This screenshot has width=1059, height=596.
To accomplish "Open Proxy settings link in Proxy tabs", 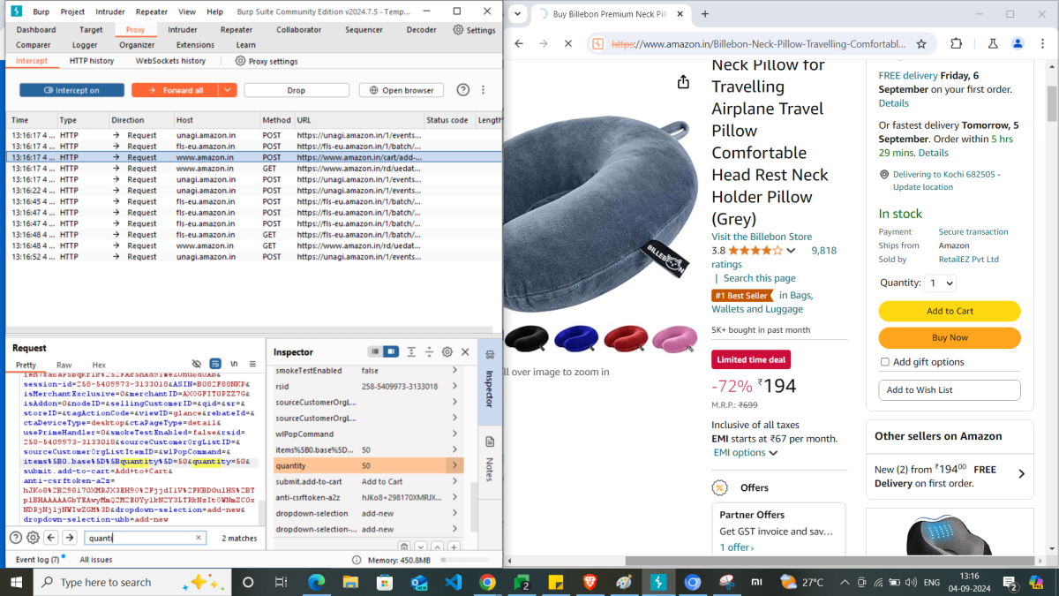I will [x=267, y=61].
